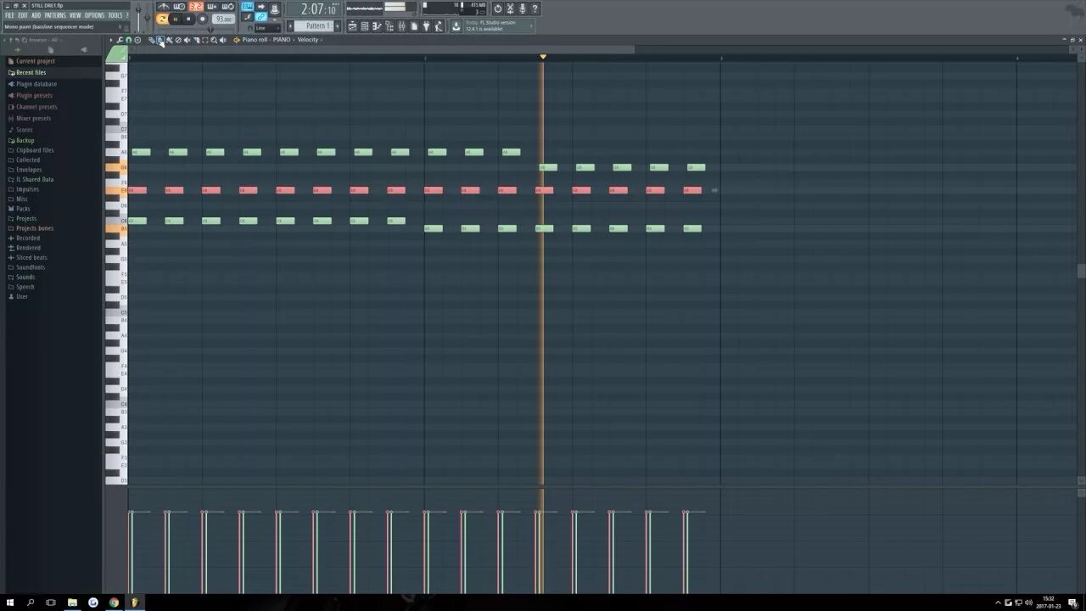The width and height of the screenshot is (1086, 611).
Task: Select the Draw pencil tool
Action: [x=151, y=40]
